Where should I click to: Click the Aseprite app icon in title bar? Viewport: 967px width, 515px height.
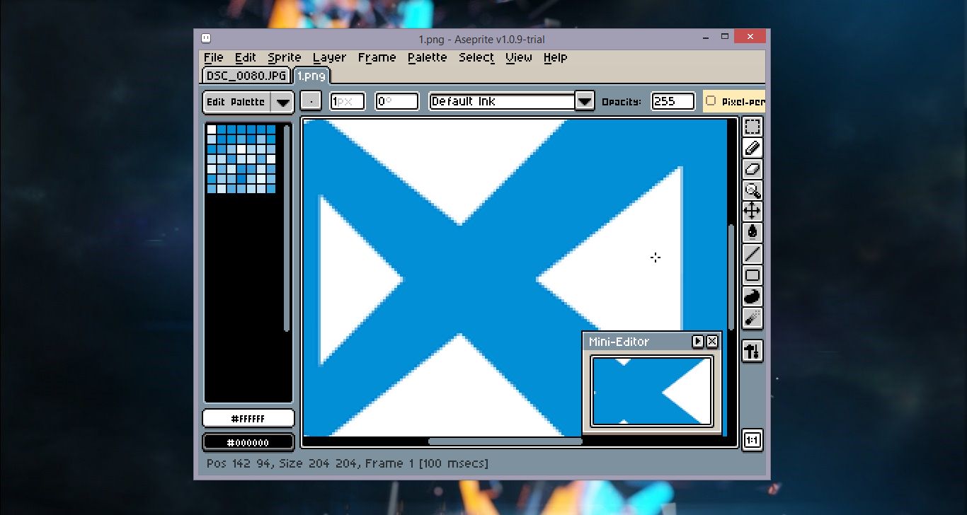pos(205,38)
